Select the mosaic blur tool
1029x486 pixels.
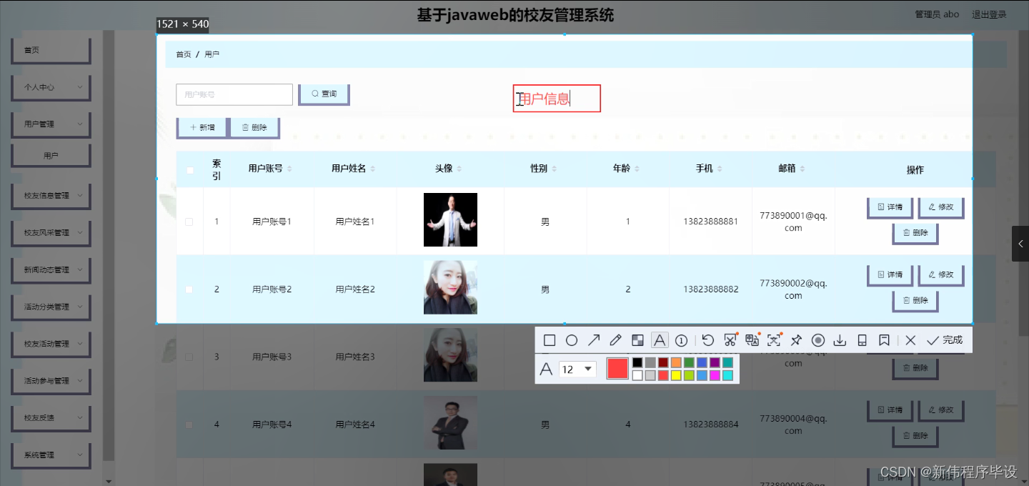[637, 340]
